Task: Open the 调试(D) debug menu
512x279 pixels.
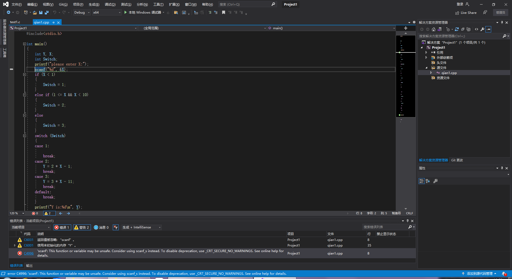Action: (x=110, y=5)
